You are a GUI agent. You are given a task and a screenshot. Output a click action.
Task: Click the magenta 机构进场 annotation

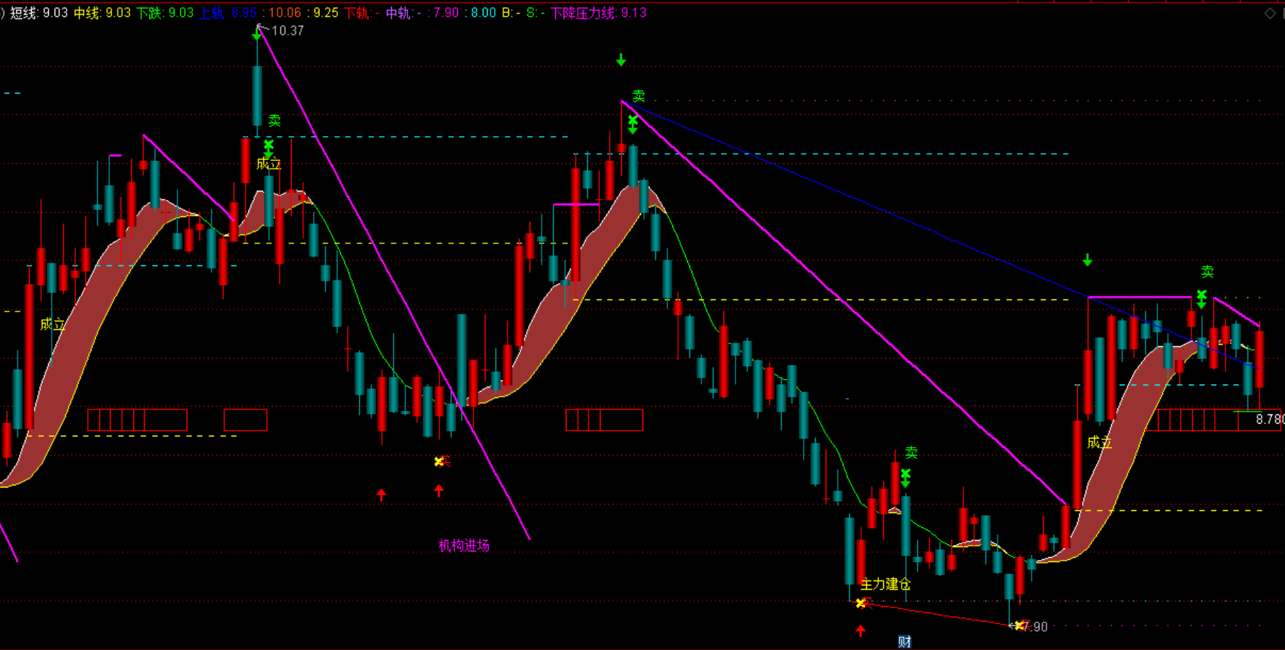[x=464, y=546]
